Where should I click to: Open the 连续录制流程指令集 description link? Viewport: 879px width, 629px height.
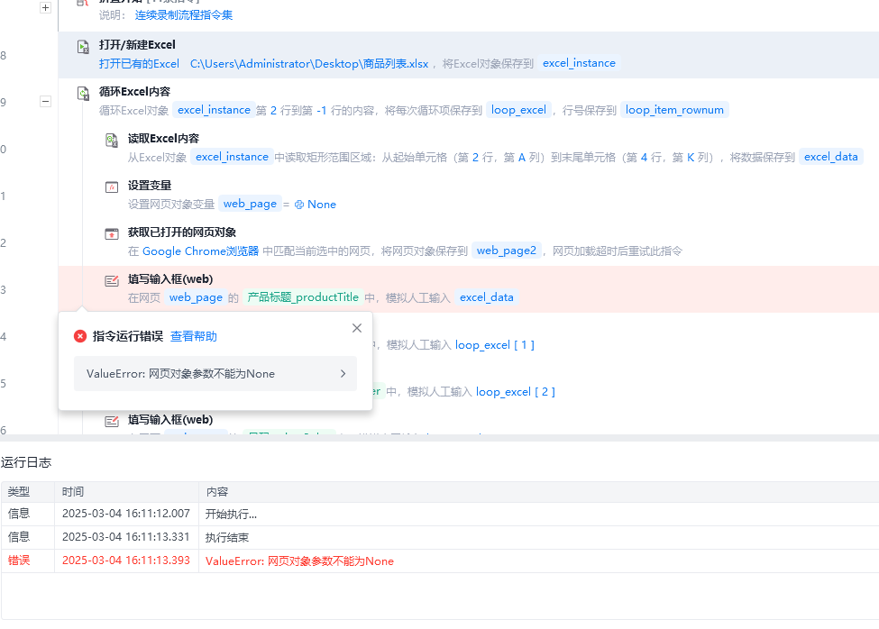click(x=183, y=15)
